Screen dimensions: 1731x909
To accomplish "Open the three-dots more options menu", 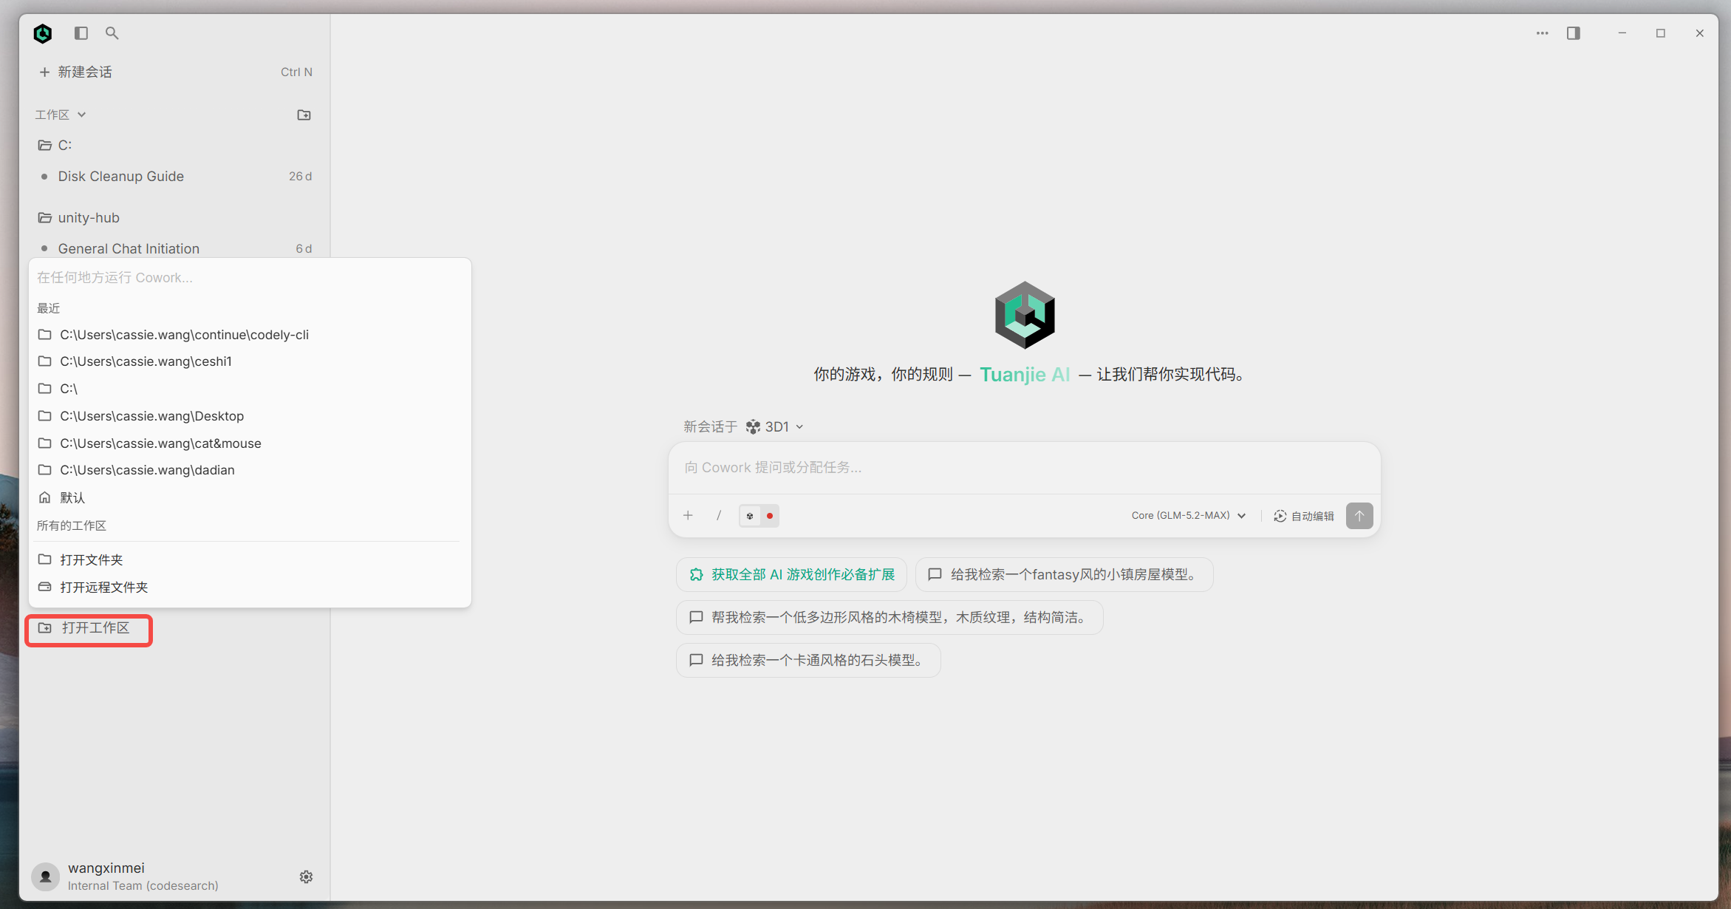I will coord(1542,33).
